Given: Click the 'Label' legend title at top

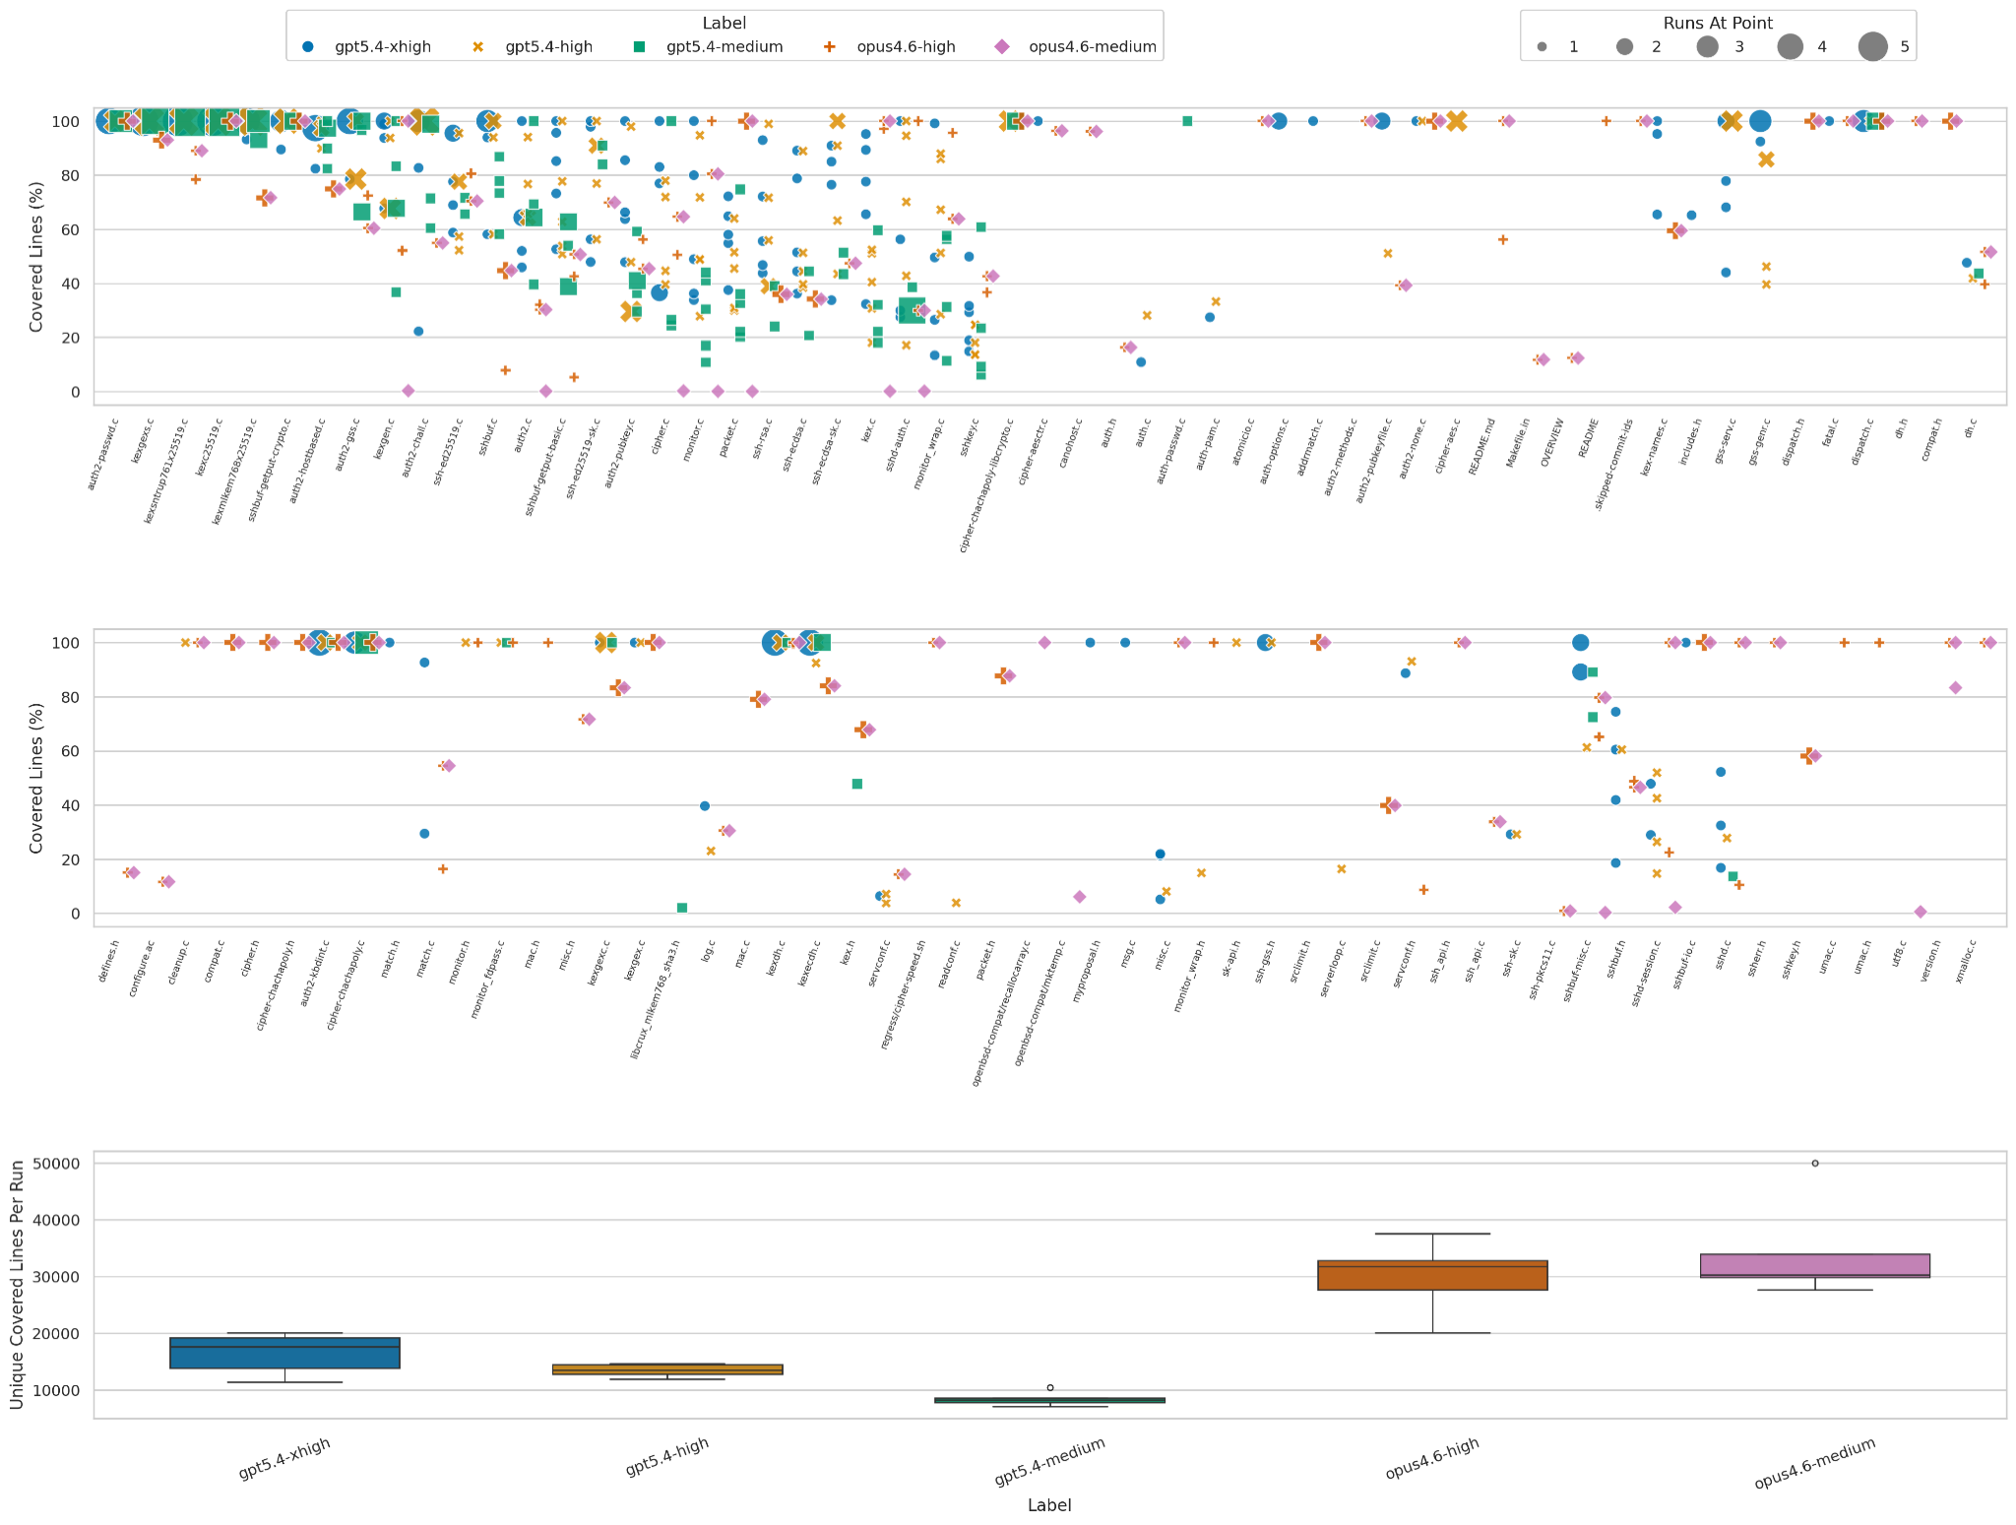Looking at the screenshot, I should coord(724,23).
